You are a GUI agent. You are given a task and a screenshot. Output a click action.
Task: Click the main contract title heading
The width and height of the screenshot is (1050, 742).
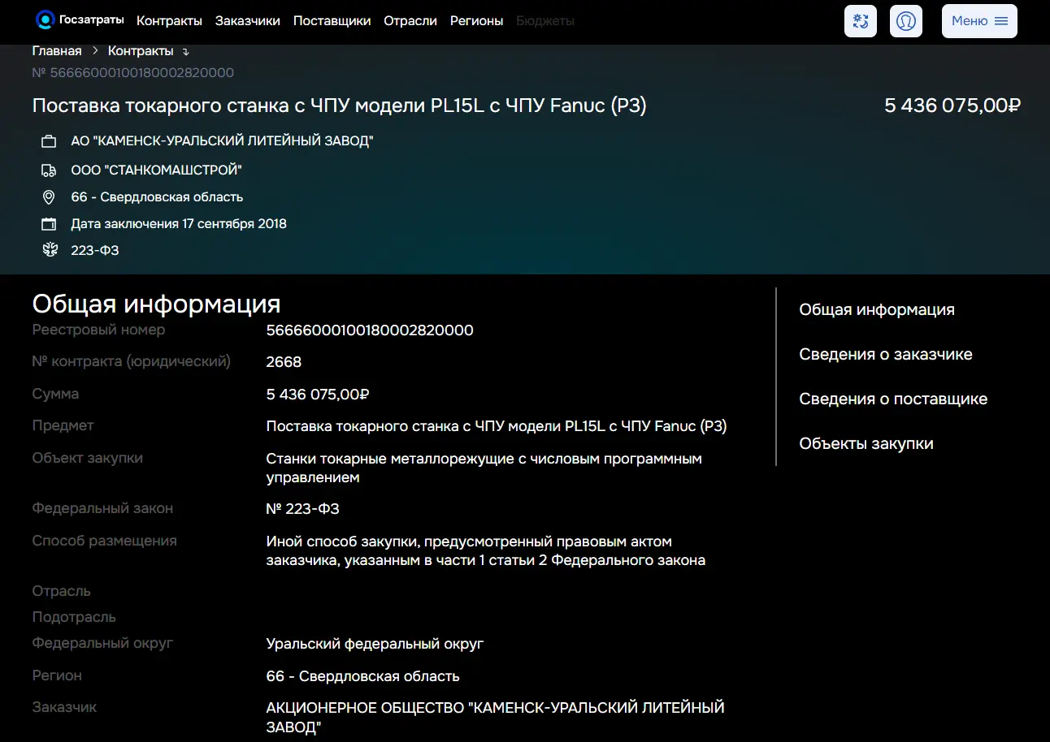click(340, 106)
